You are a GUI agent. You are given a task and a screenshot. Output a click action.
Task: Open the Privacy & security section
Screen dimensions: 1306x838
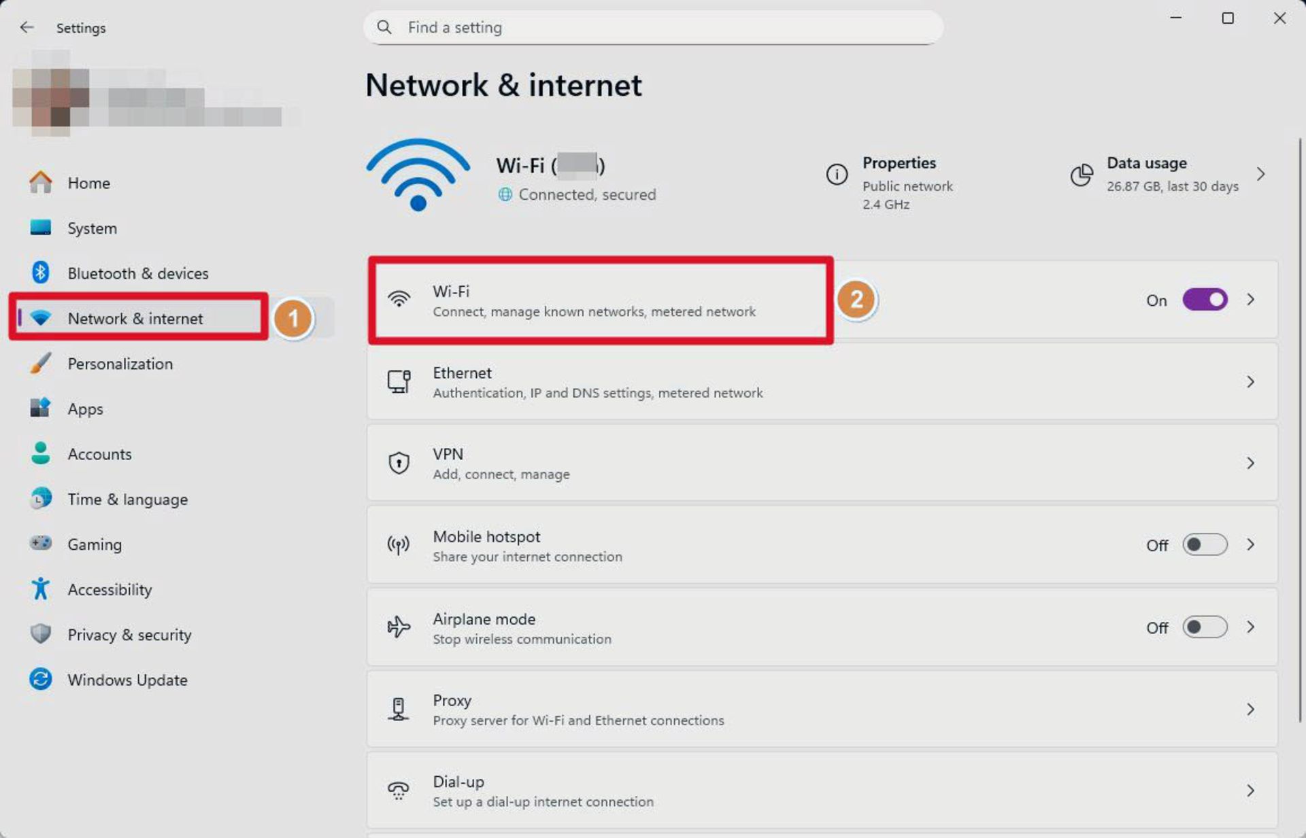(x=129, y=635)
